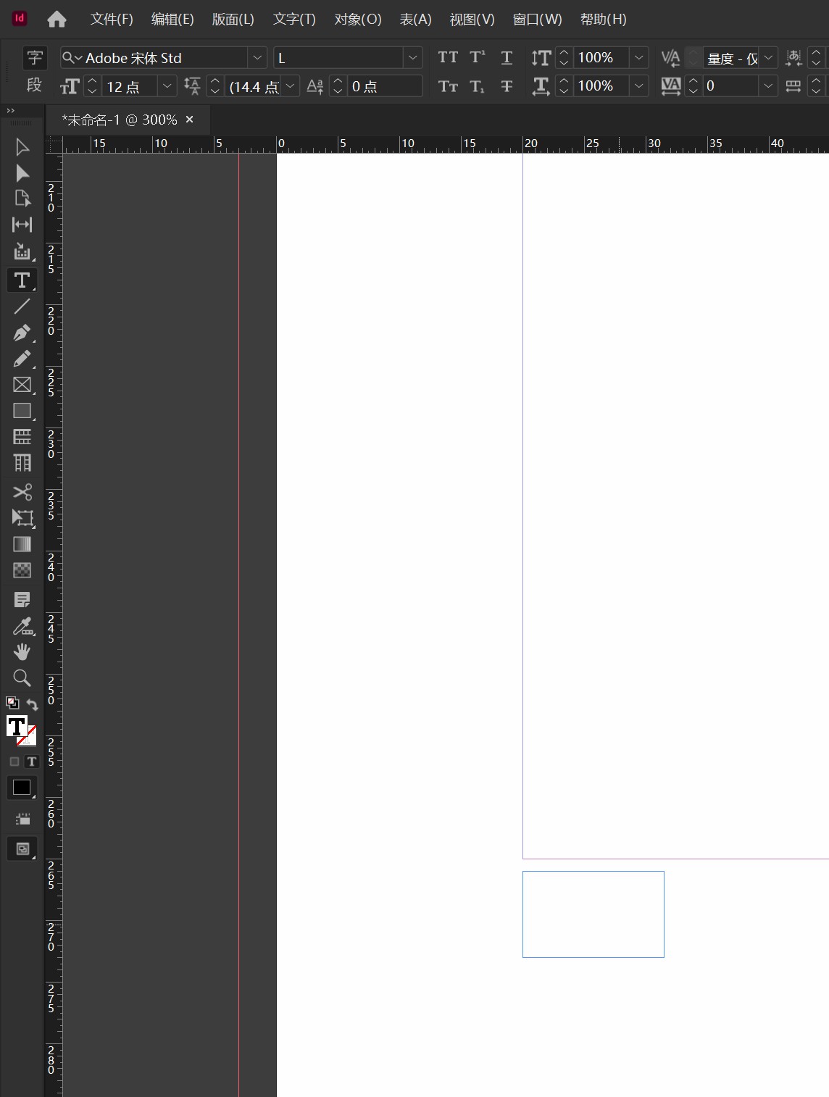Open the Adobe 宋体 Std font dropdown
Screen dimensions: 829x1097
pyautogui.click(x=257, y=57)
